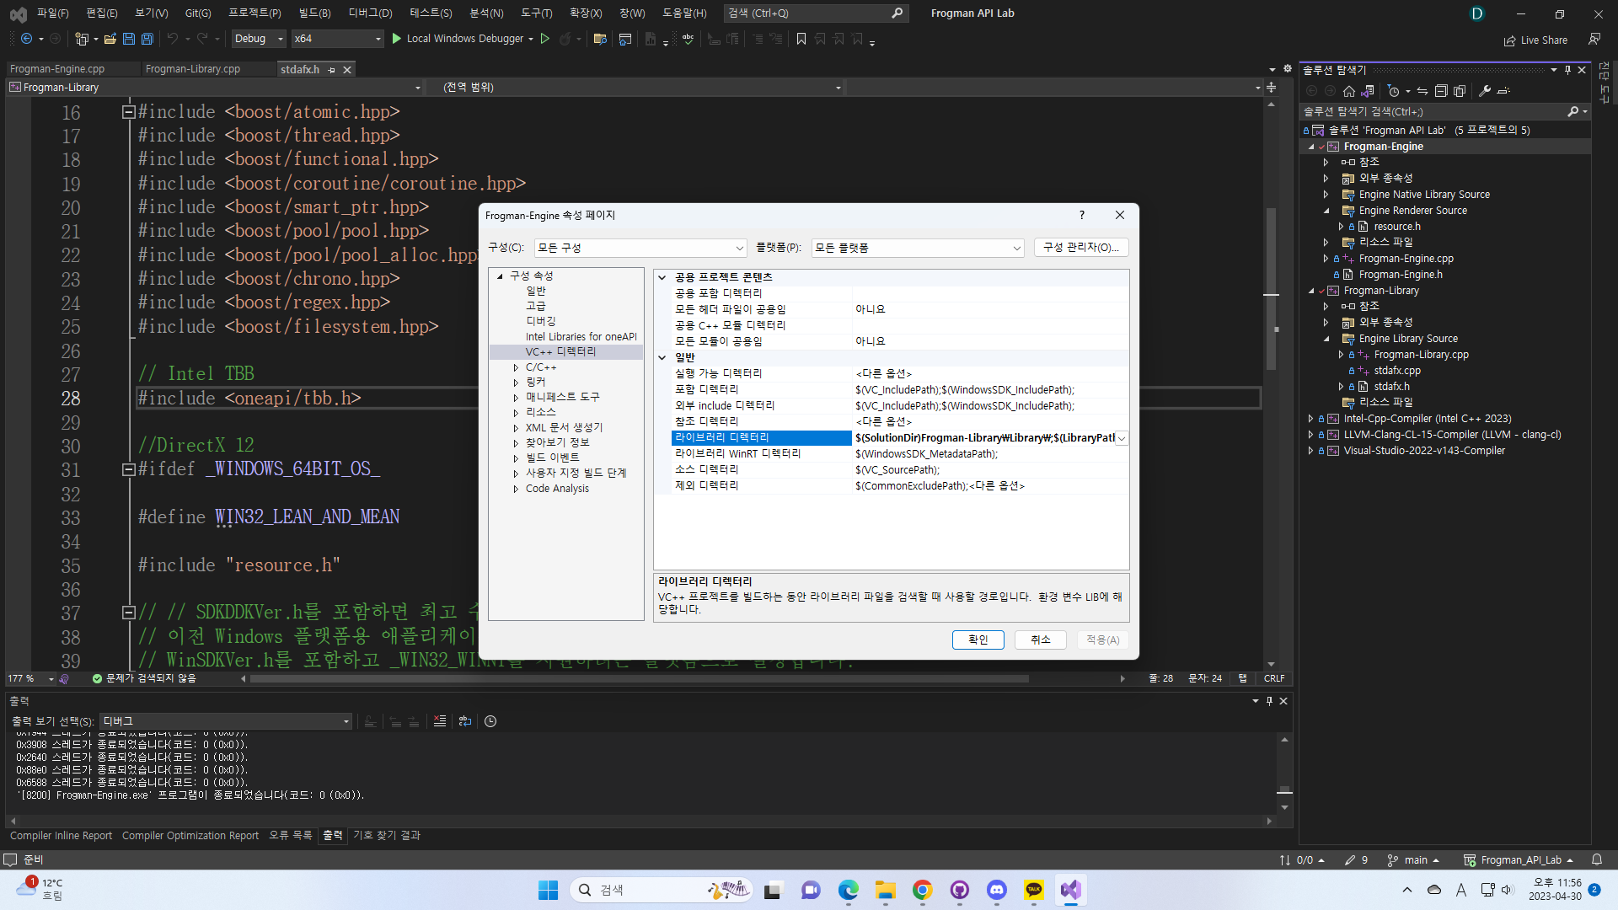Collapse the 구성 속성 tree node

(x=500, y=276)
